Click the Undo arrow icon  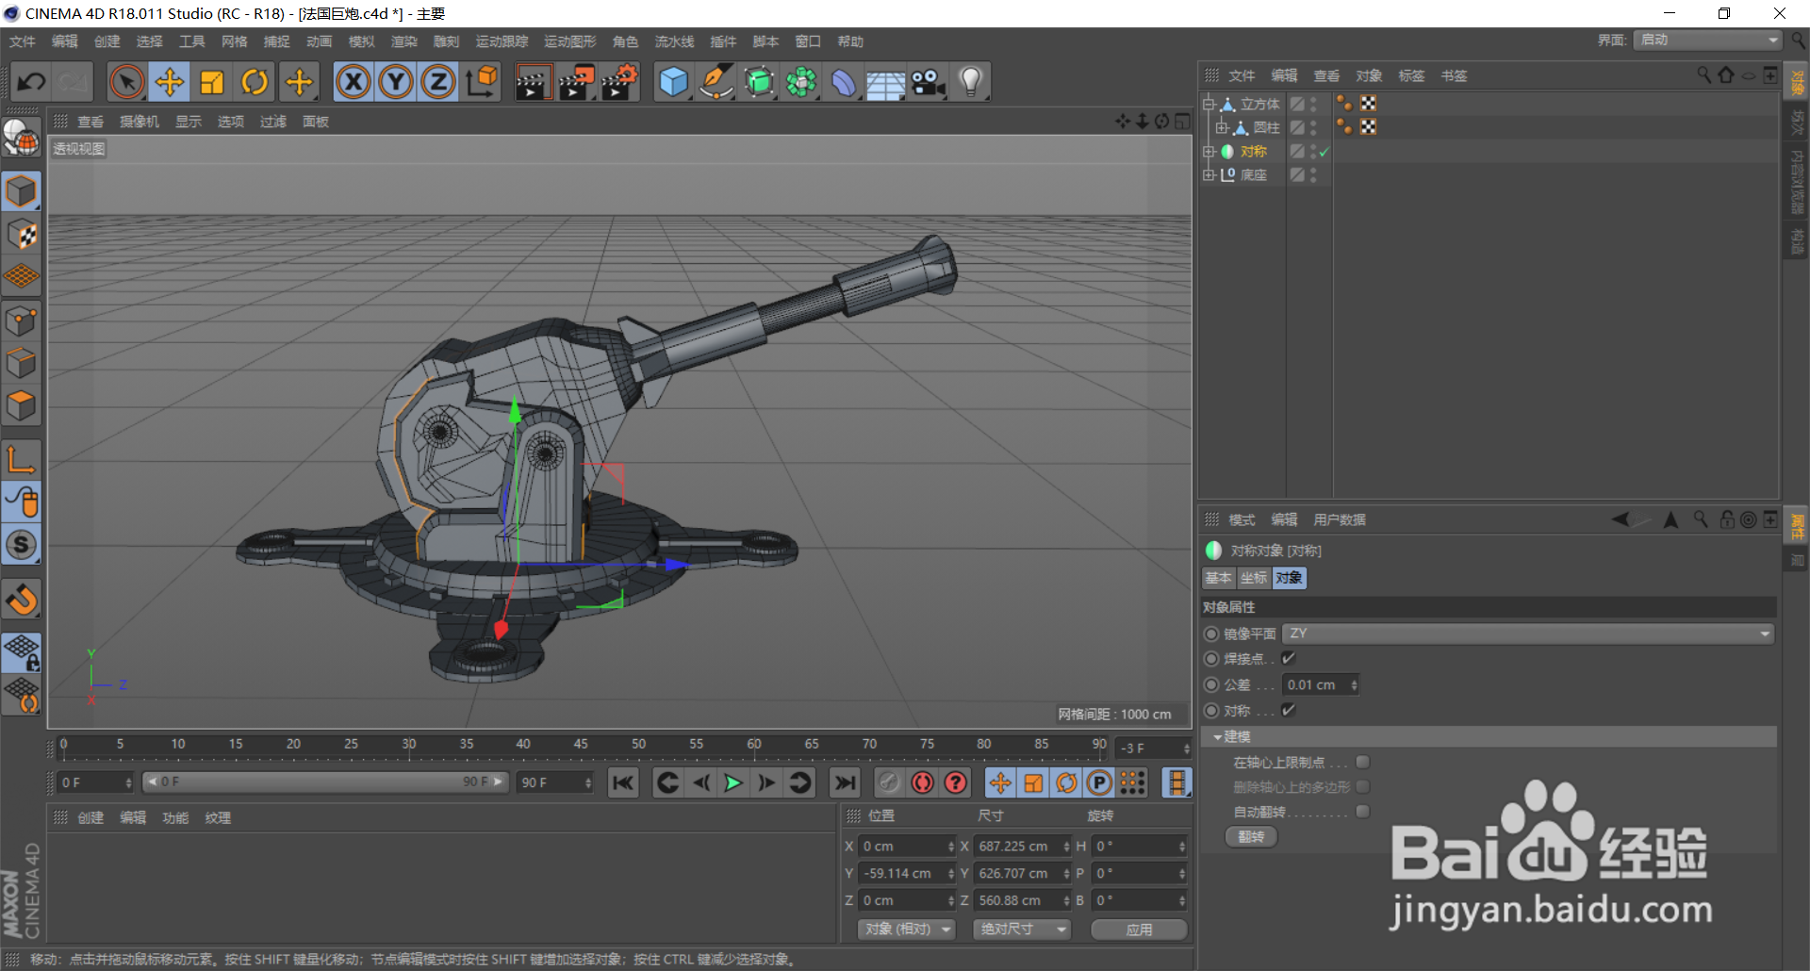(x=31, y=82)
